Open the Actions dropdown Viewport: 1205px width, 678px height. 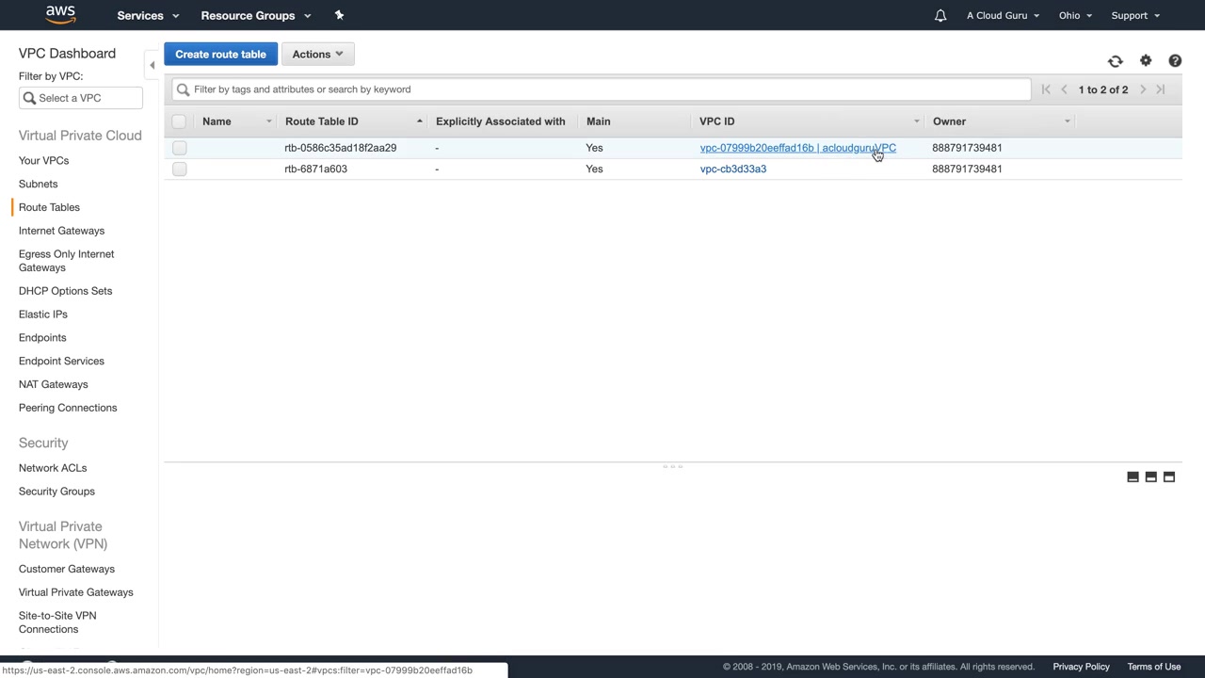pos(317,55)
